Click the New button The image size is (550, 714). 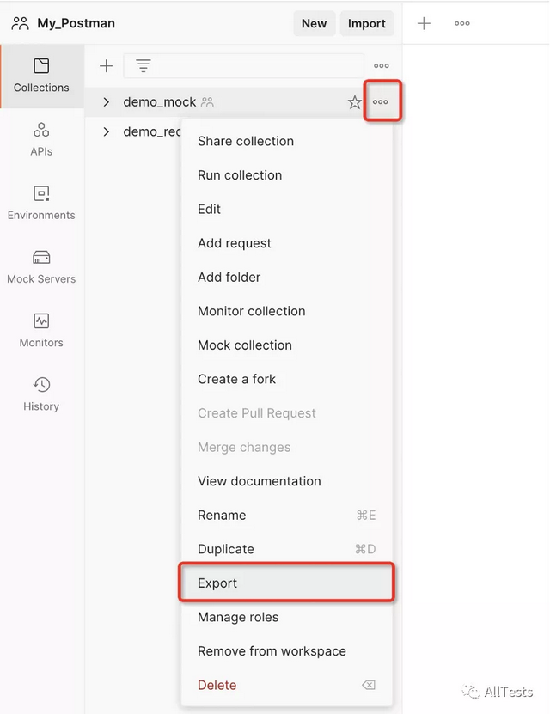(x=315, y=24)
